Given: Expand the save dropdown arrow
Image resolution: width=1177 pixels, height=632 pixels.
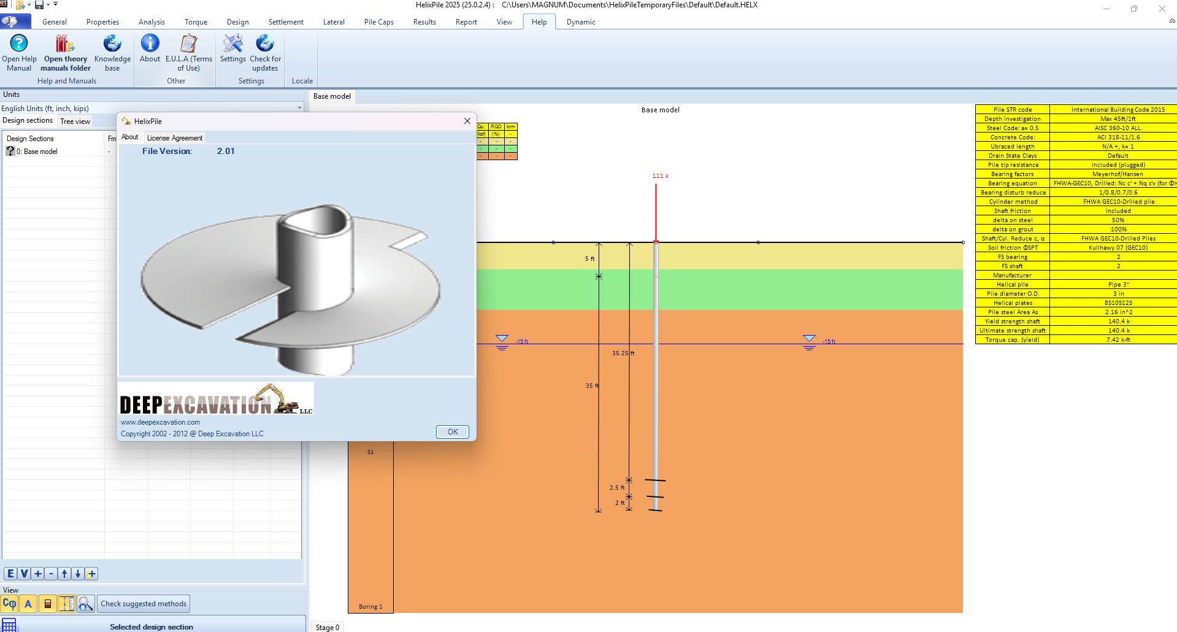Looking at the screenshot, I should [x=48, y=5].
